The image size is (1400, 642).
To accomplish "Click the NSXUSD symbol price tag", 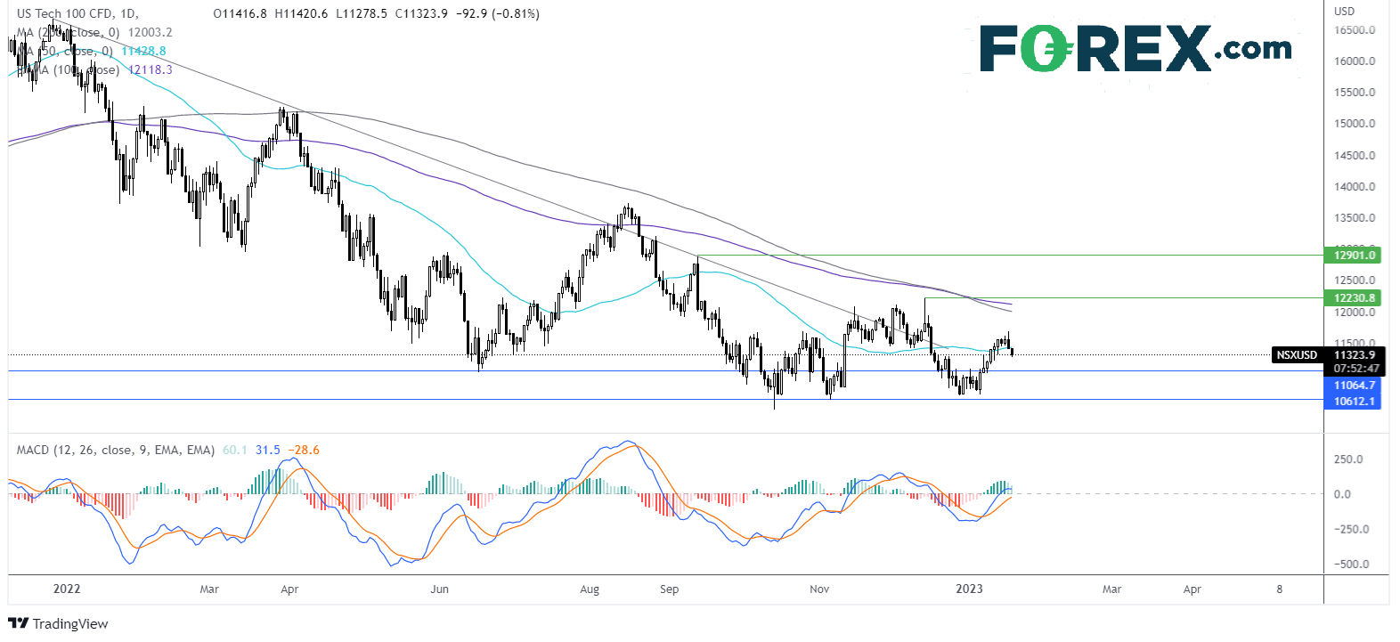I will pos(1296,354).
